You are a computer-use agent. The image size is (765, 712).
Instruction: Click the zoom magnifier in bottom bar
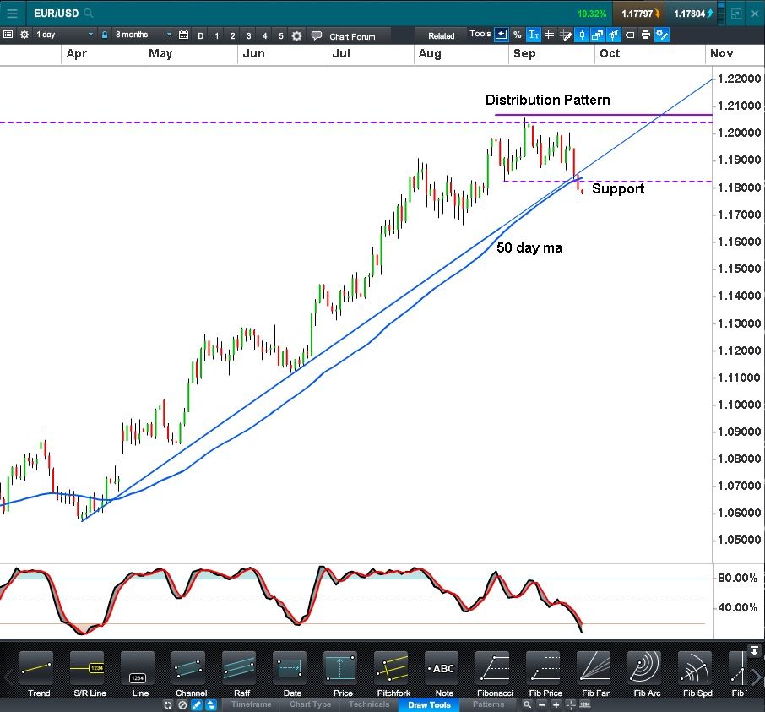click(527, 704)
